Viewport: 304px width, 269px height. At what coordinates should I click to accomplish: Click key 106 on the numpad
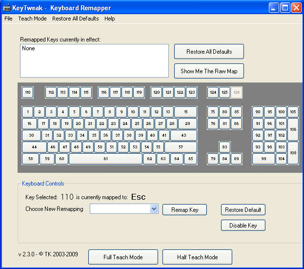[293, 129]
